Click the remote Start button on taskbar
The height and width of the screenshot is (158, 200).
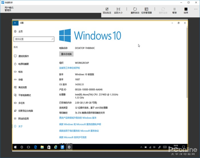[15, 147]
